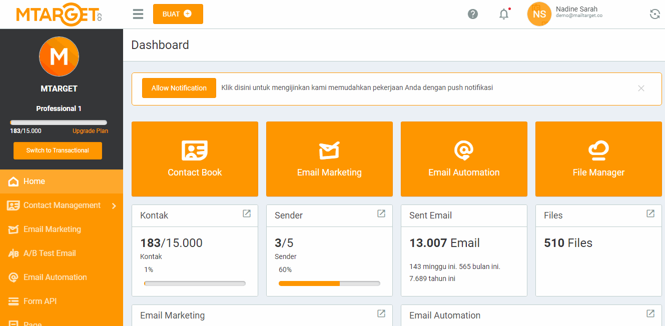
Task: Click the Sent Email card title
Action: point(430,215)
